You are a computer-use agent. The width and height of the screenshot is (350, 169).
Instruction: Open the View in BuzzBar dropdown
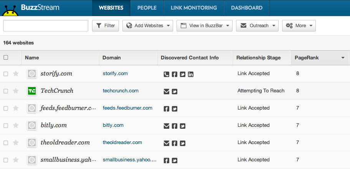click(x=205, y=26)
